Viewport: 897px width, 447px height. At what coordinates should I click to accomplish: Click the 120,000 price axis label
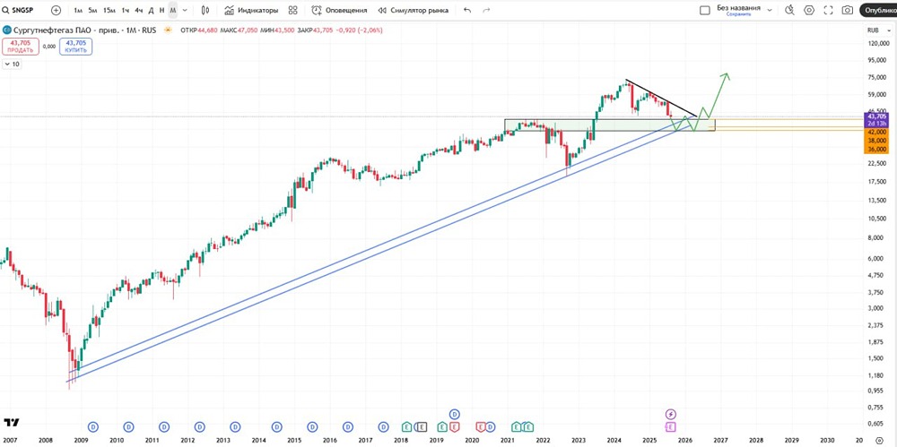point(877,43)
